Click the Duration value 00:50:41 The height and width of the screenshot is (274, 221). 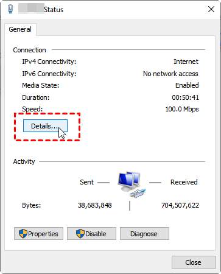185,97
